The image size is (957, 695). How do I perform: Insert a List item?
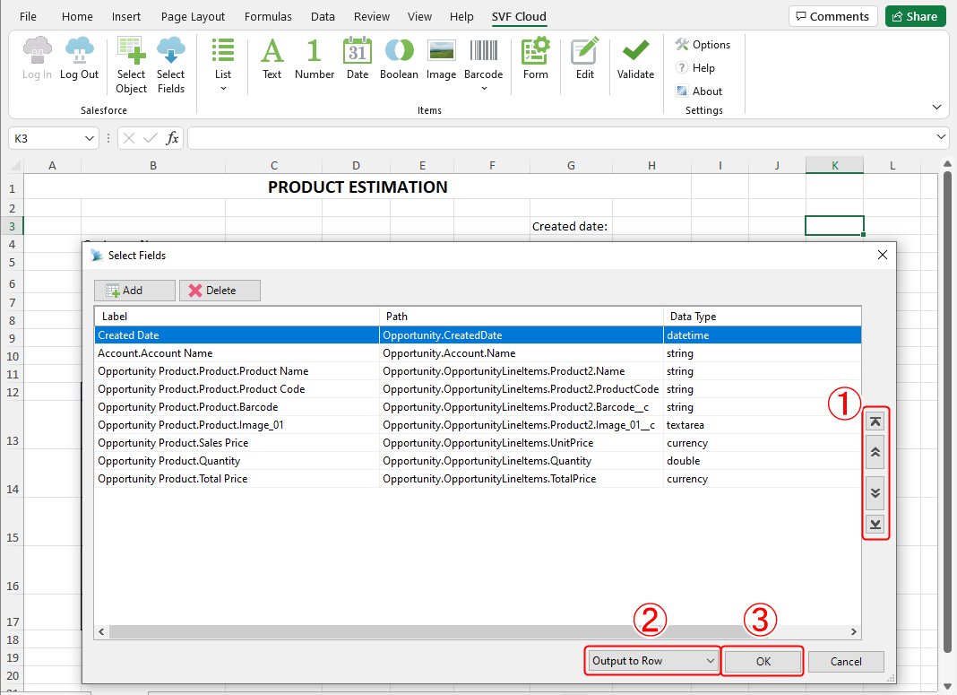(x=223, y=65)
